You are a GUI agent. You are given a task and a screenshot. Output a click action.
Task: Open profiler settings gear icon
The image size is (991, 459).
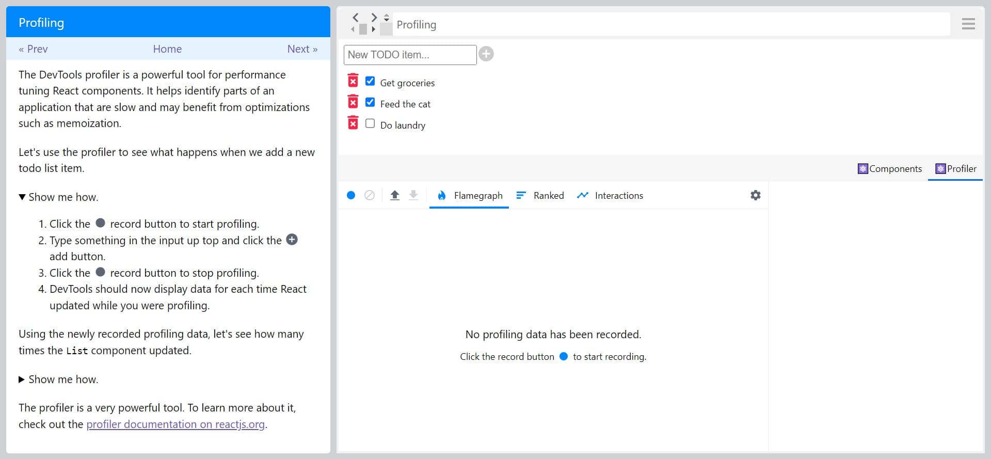point(755,195)
